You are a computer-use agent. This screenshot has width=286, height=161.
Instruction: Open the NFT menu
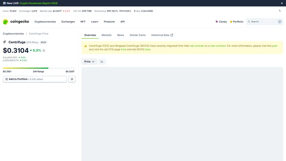[83, 21]
